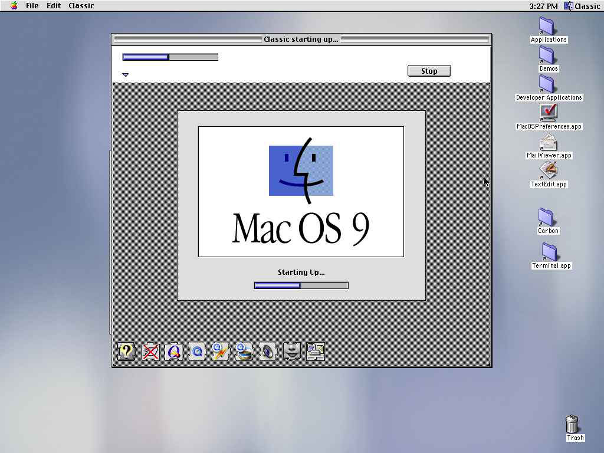The image size is (604, 453).
Task: Open the Classic menu in menu bar
Action: point(81,6)
